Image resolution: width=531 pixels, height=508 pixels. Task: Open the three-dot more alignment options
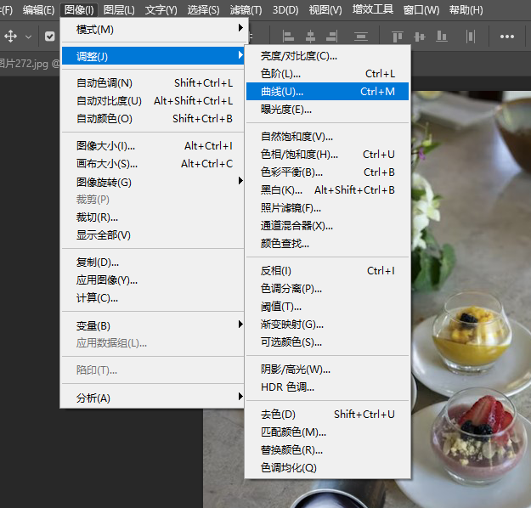pos(507,37)
